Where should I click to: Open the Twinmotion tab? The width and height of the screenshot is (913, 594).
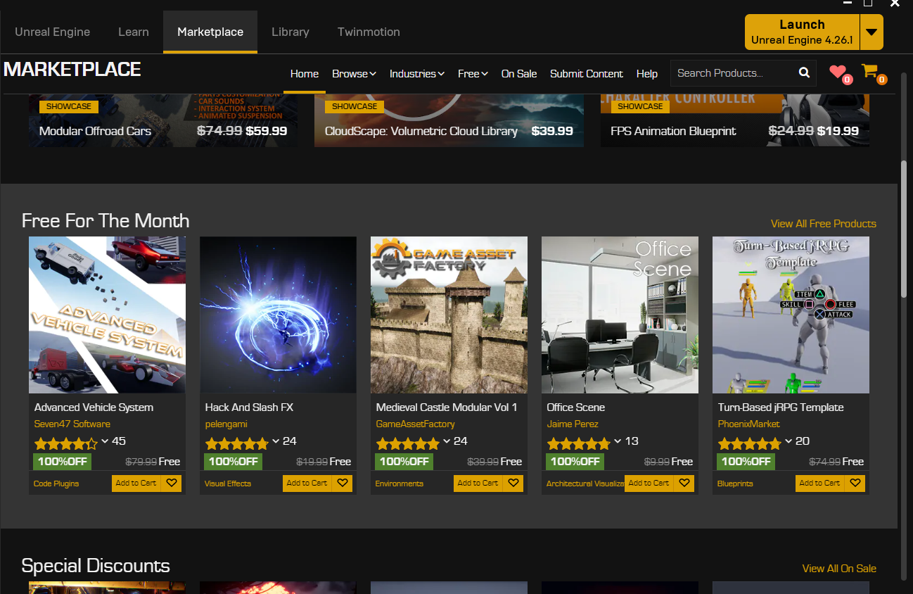click(x=369, y=32)
